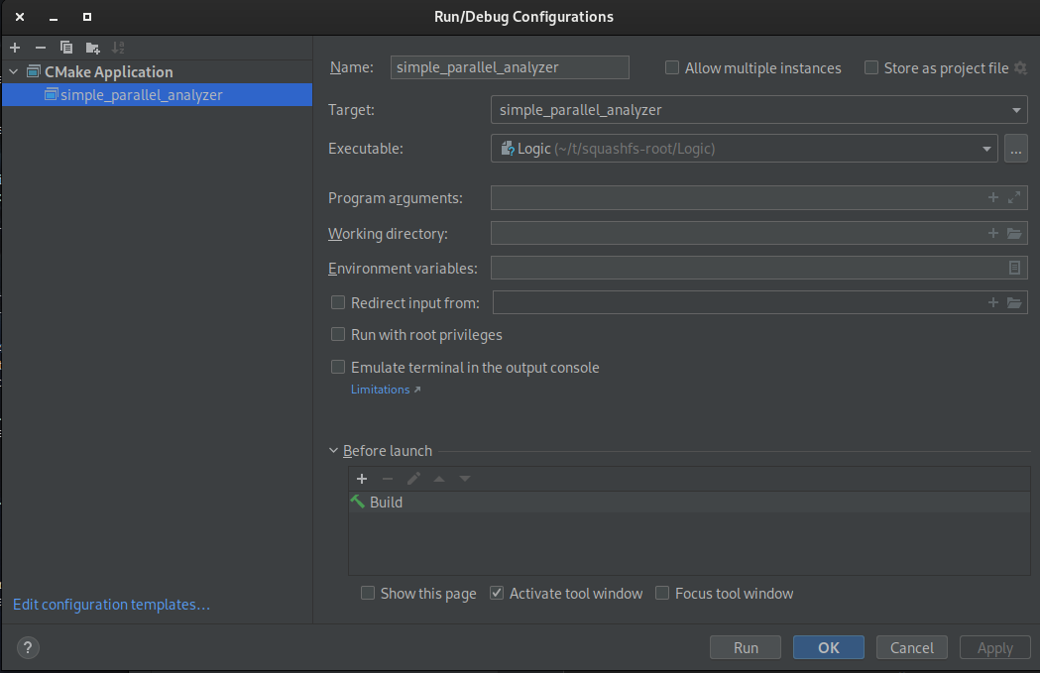1040x673 pixels.
Task: Open the Executable dropdown arrow
Action: click(986, 149)
